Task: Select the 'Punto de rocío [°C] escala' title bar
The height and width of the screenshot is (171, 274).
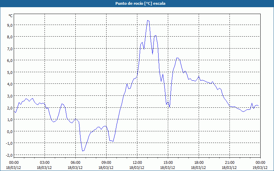Action: (137, 3)
